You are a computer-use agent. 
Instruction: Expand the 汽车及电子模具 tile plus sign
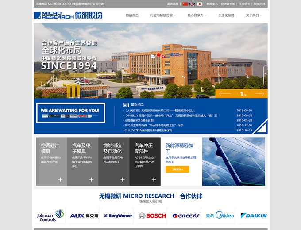coord(92,180)
